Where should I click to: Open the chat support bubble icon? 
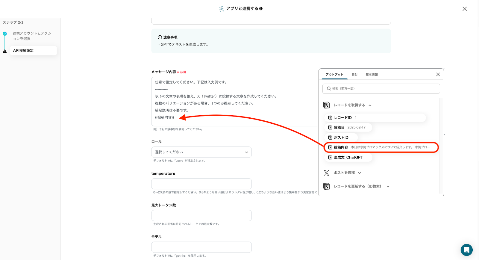[x=466, y=250]
